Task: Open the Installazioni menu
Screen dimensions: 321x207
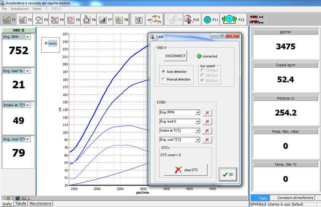Action: tap(19, 8)
